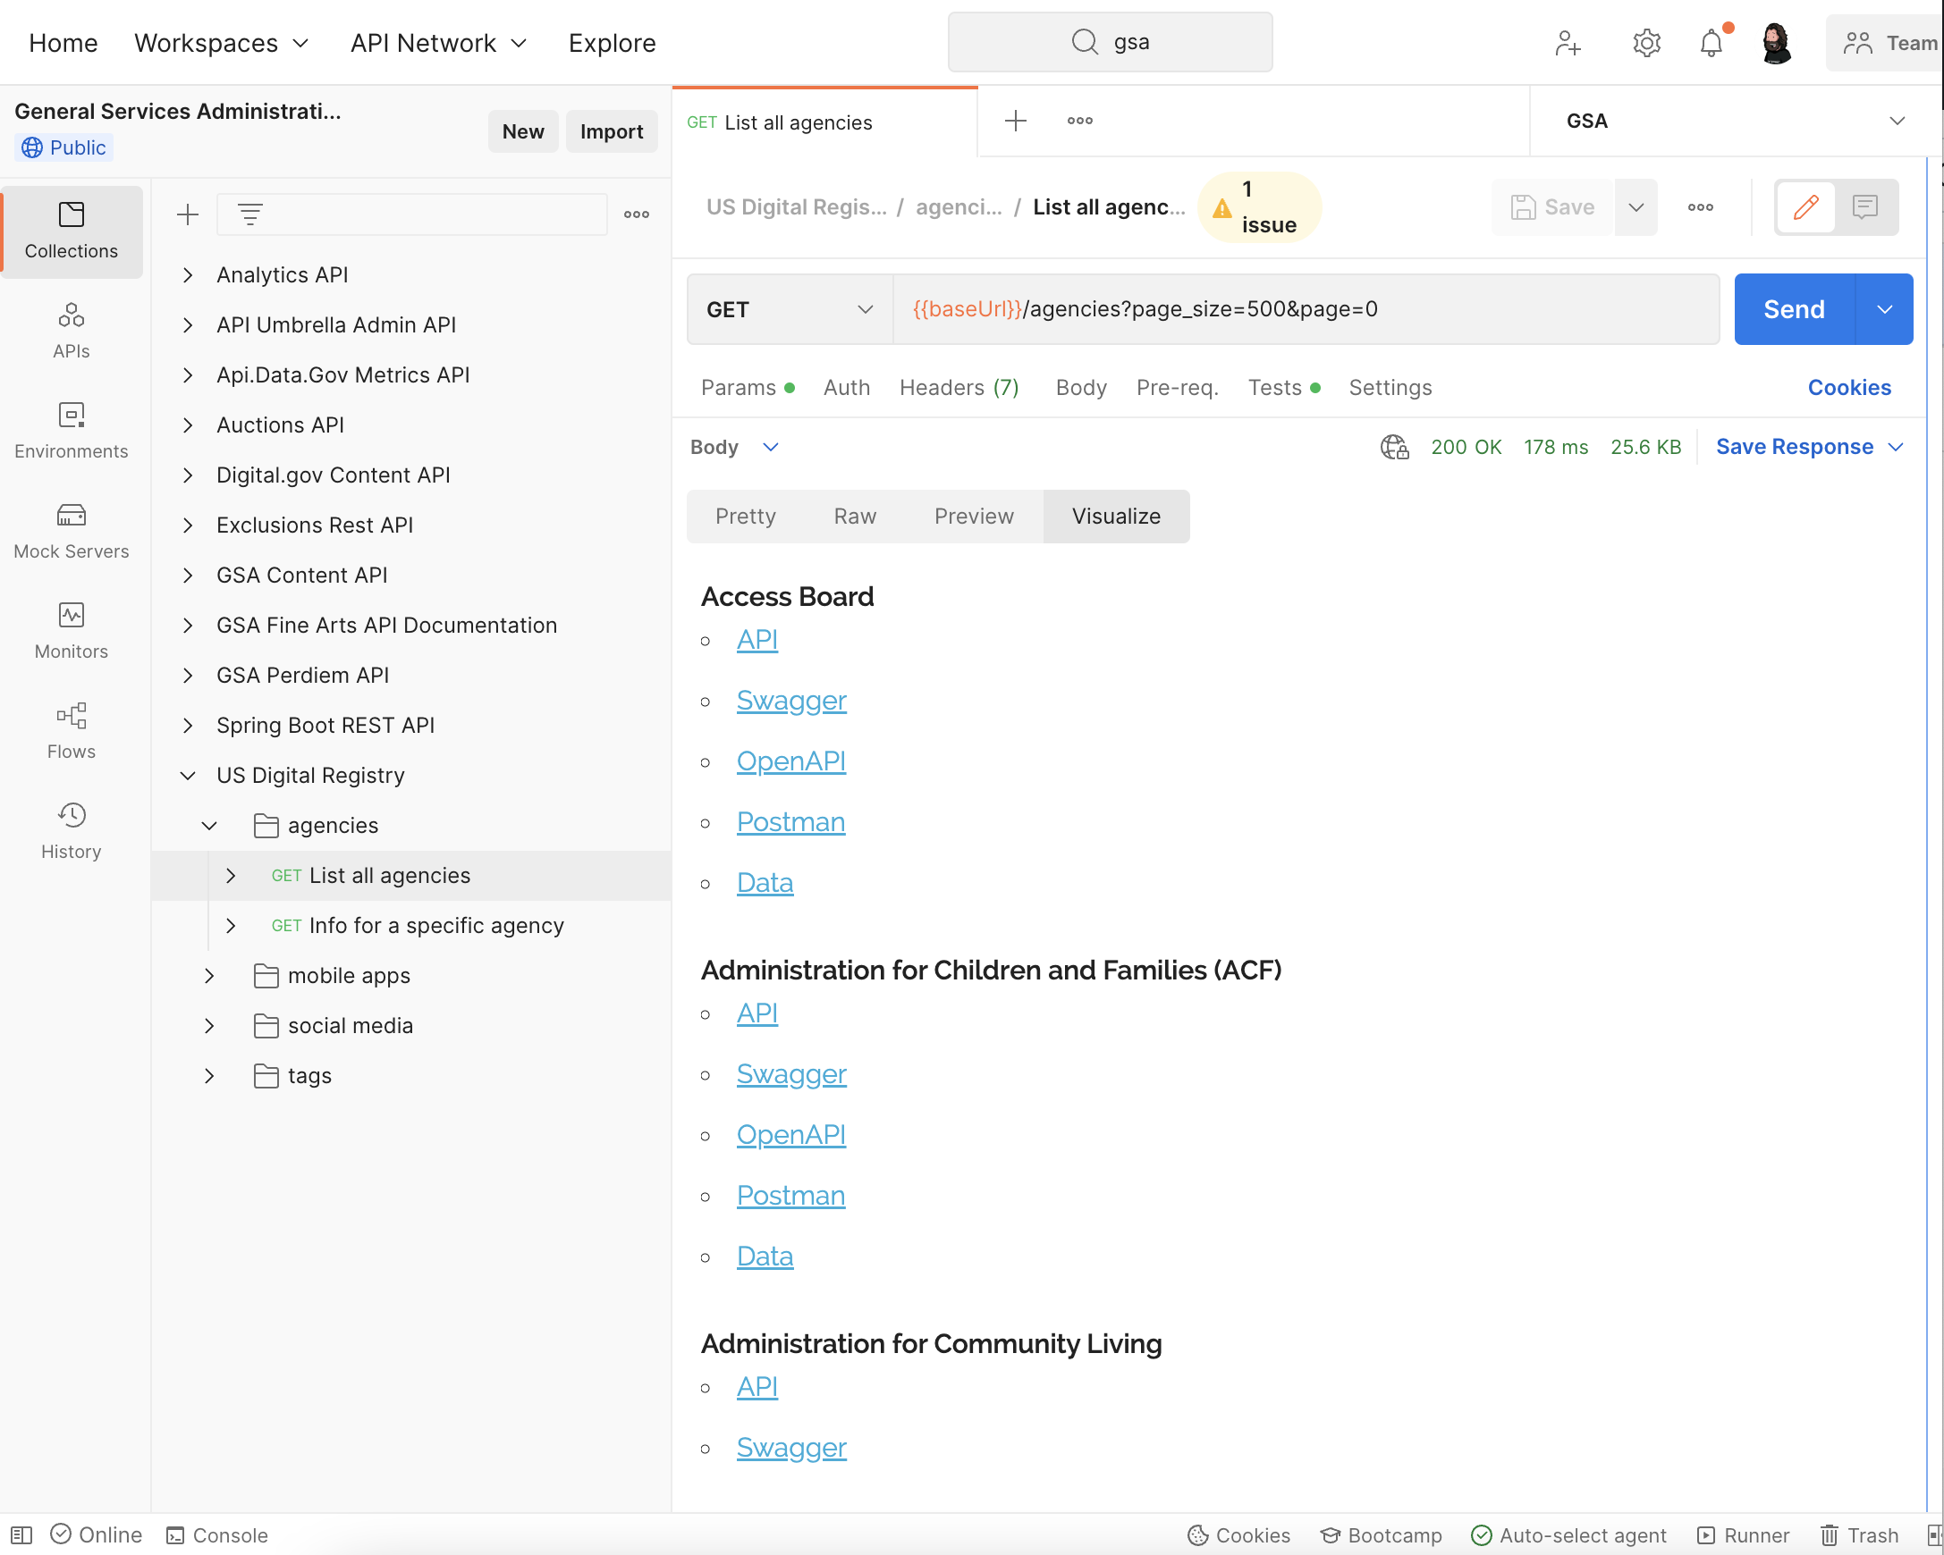
Task: Click the filter collections icon
Action: pyautogui.click(x=249, y=214)
